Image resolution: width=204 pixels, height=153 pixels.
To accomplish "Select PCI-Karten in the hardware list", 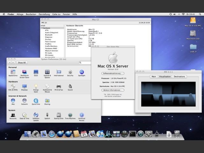I will (x=49, y=55).
